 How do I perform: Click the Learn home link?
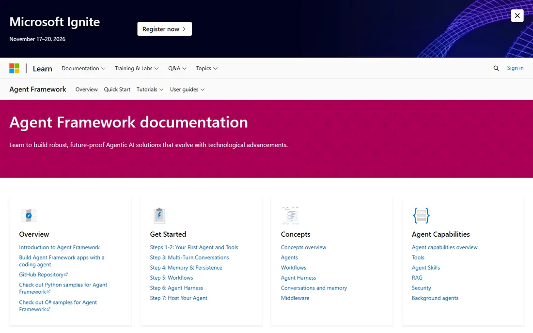click(43, 69)
